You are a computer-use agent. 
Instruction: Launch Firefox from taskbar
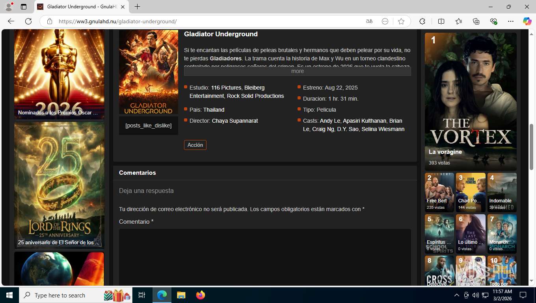(200, 295)
